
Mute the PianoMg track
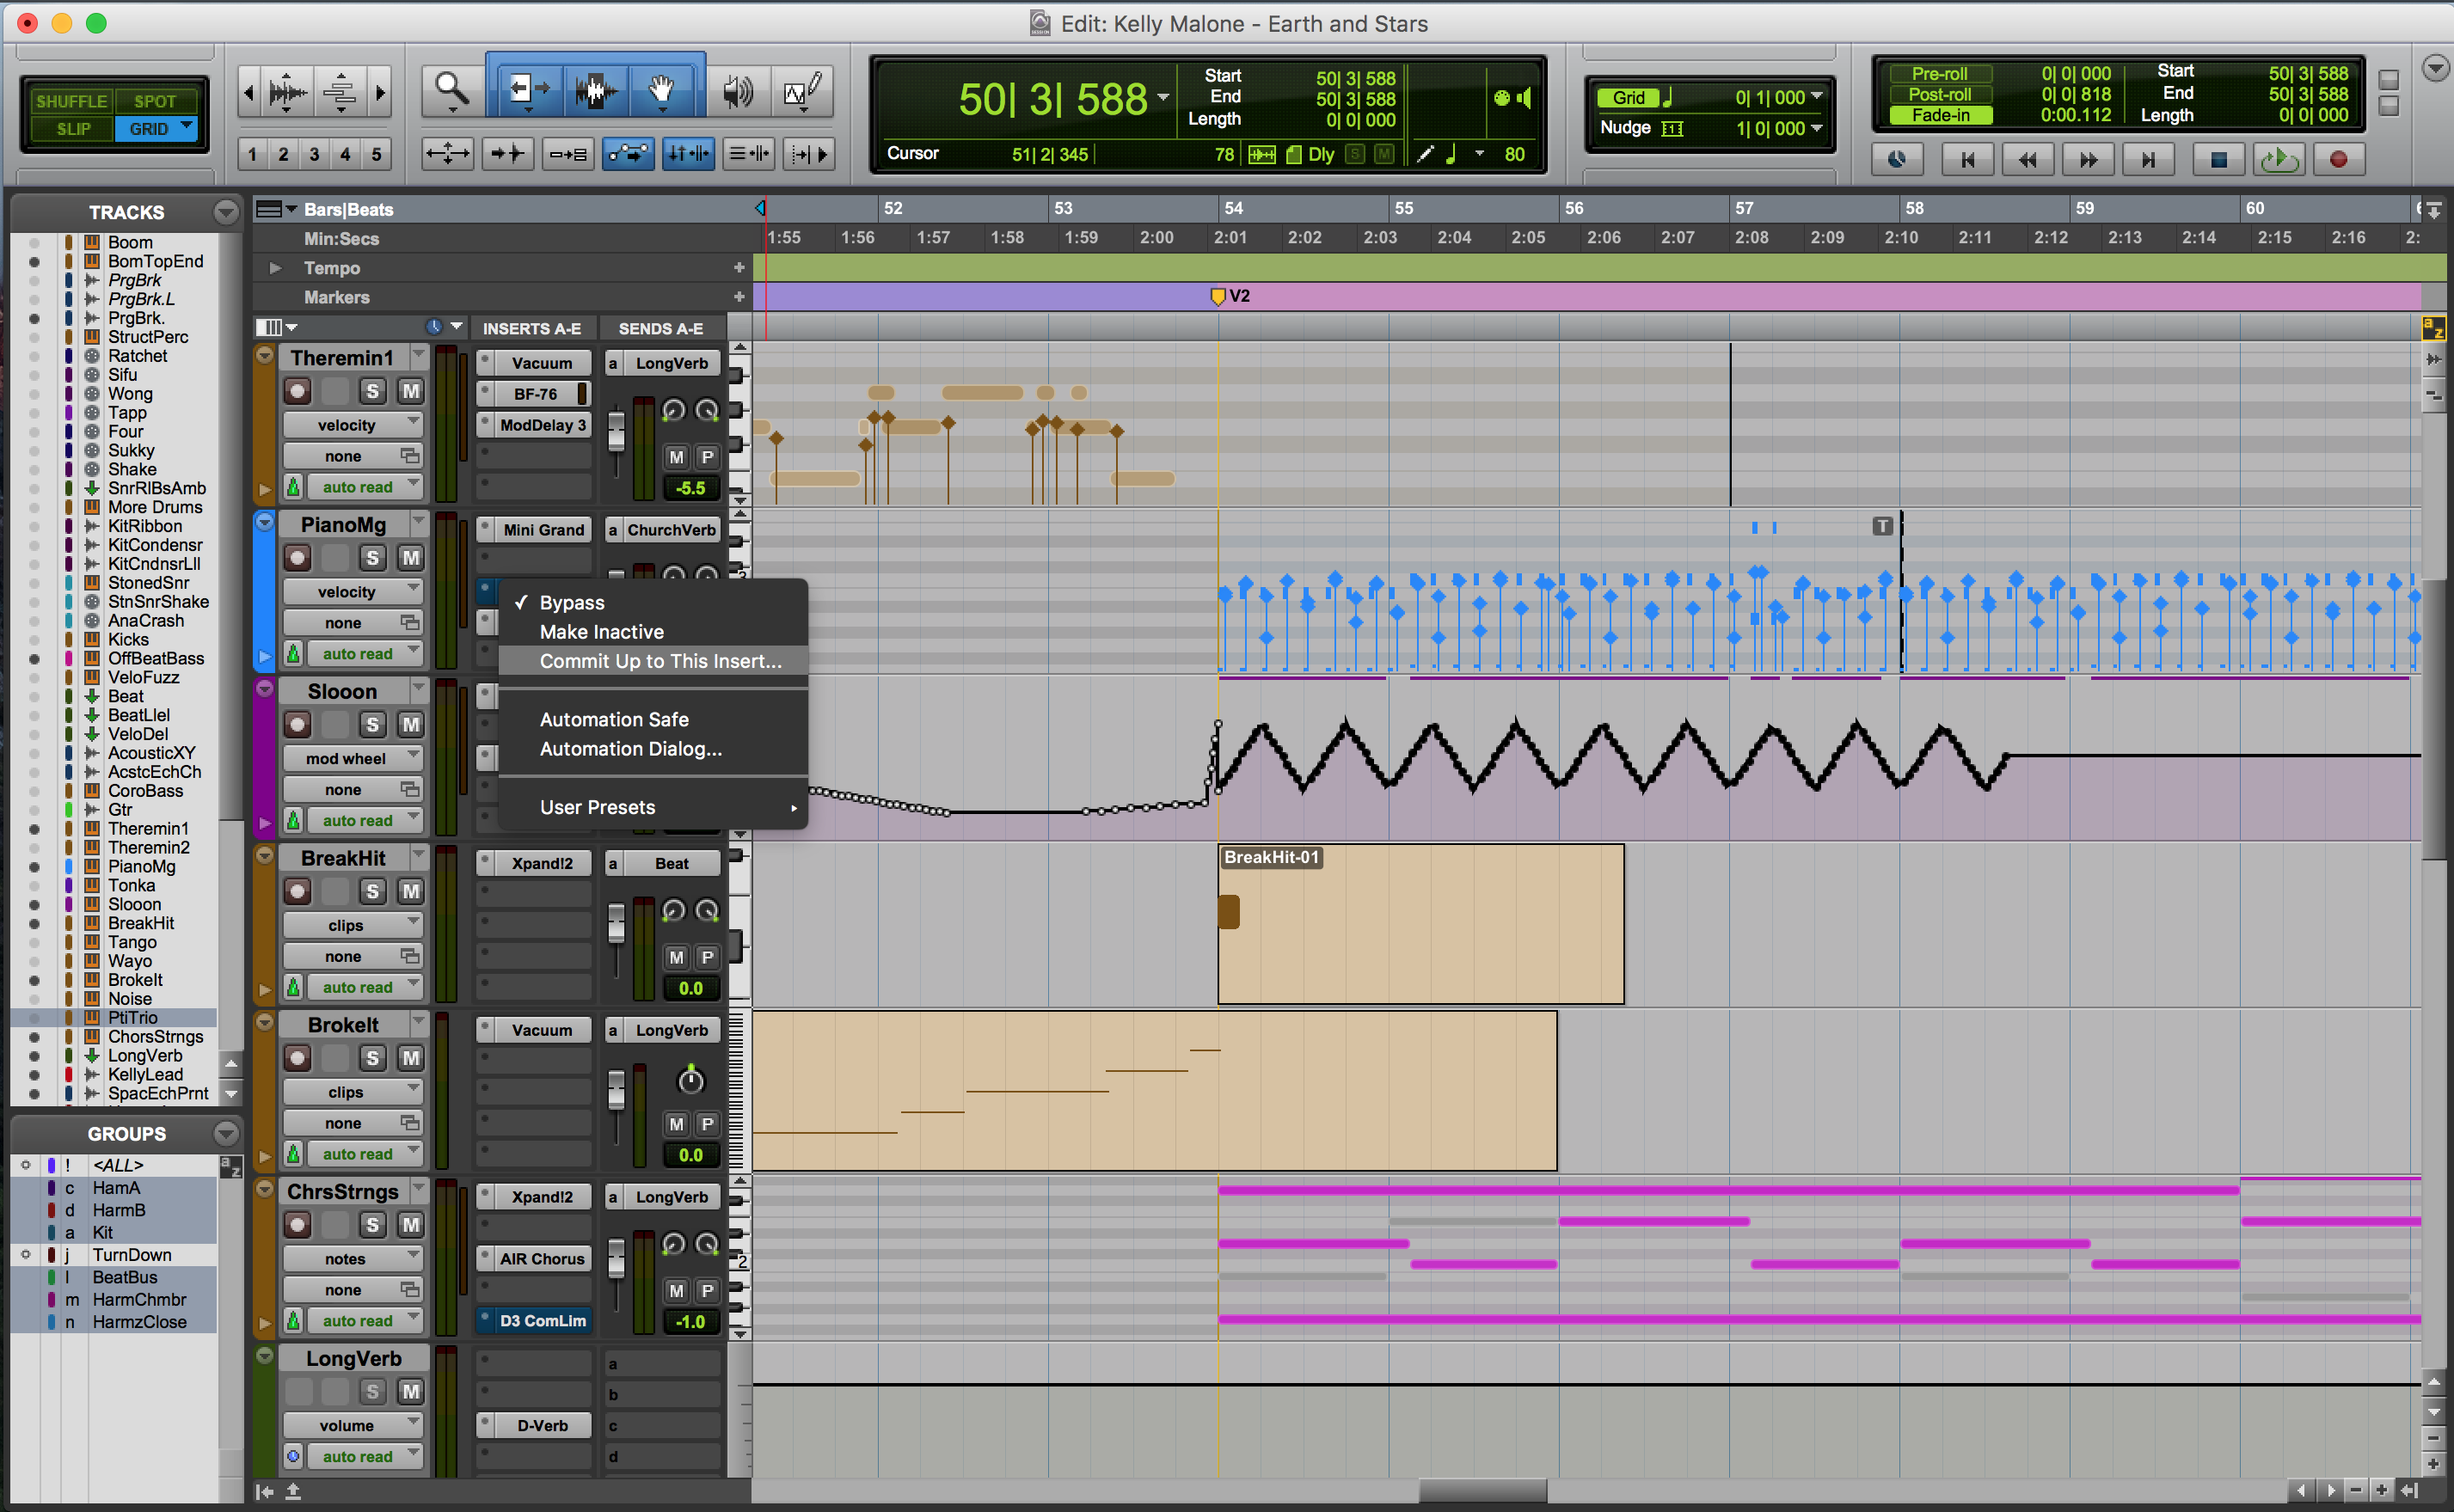click(x=410, y=558)
